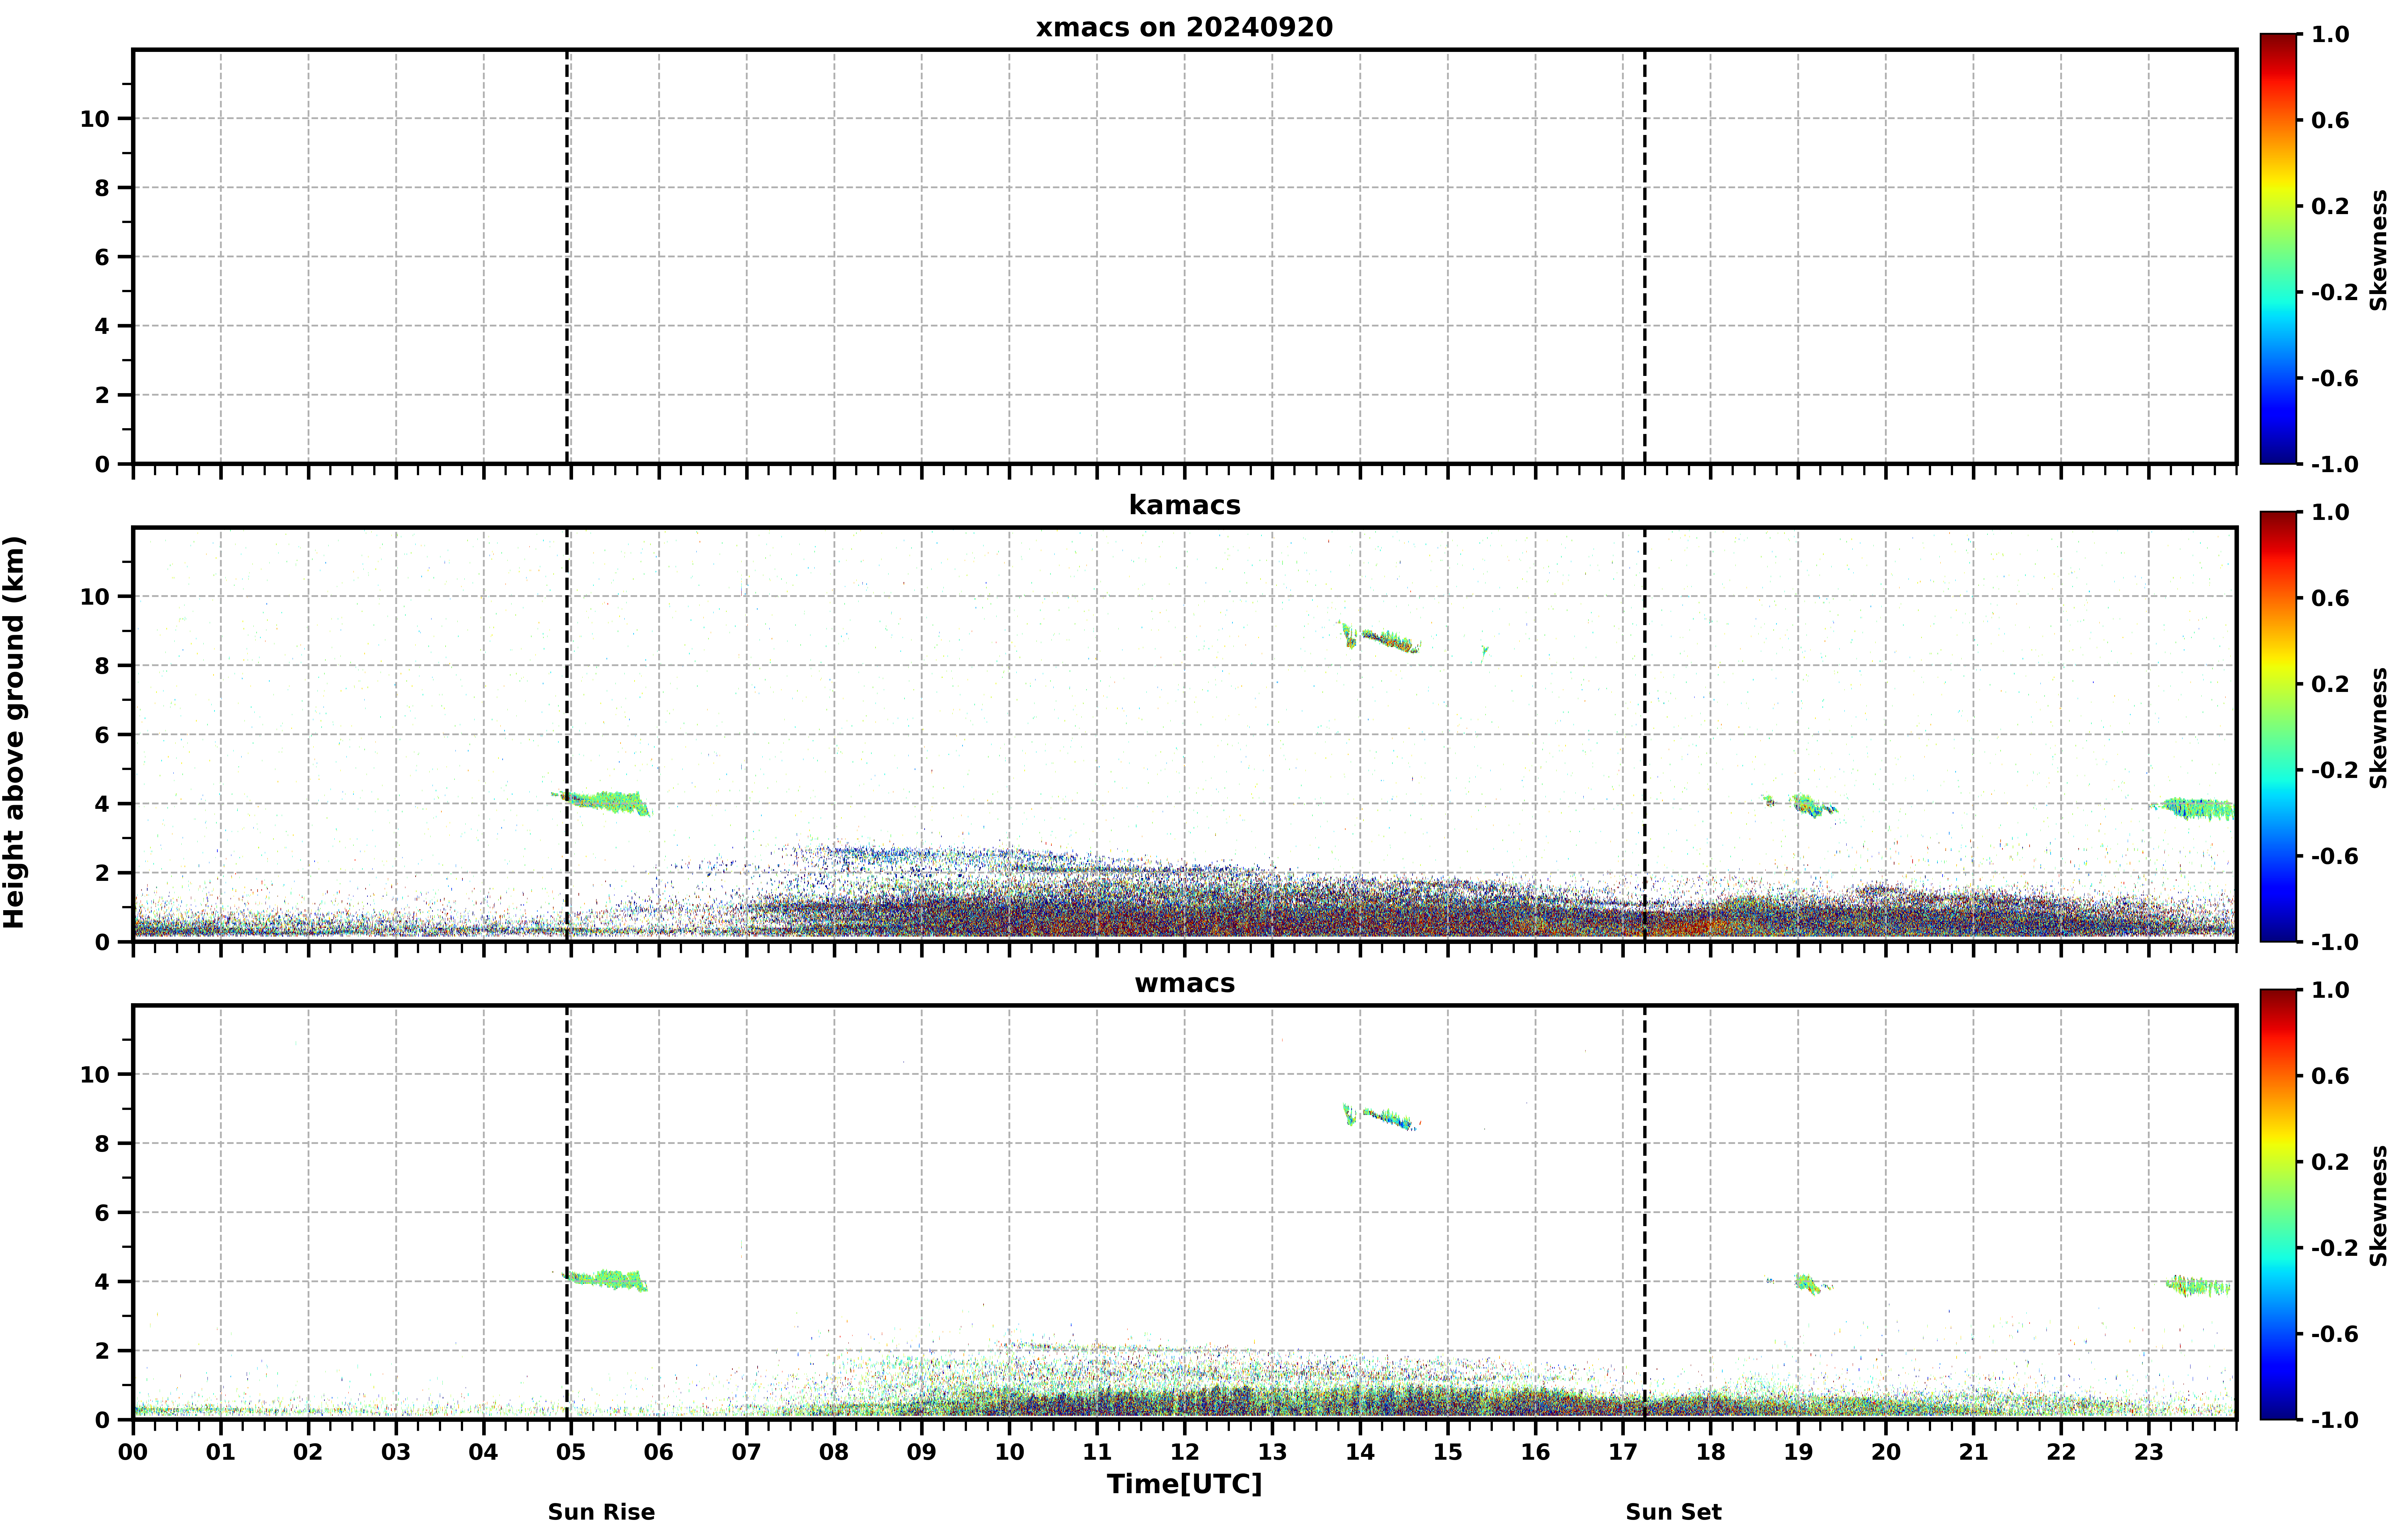This screenshot has height=1540, width=2405.
Task: Click the "Time[UTC]" axis label
Action: (x=1184, y=1484)
